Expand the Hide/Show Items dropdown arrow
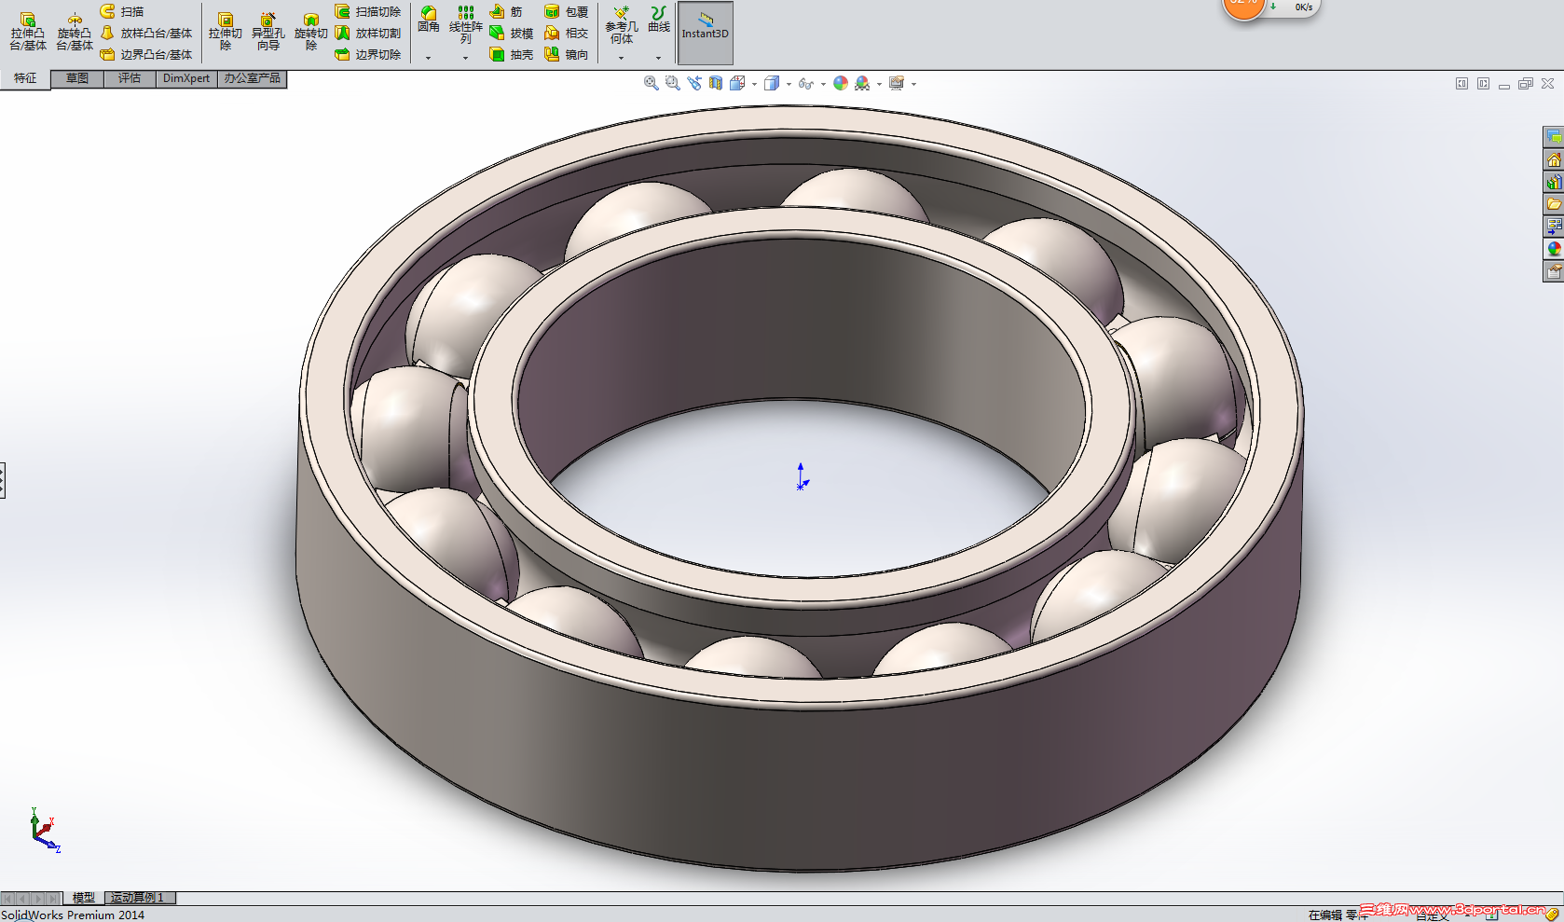Image resolution: width=1564 pixels, height=922 pixels. [x=823, y=84]
